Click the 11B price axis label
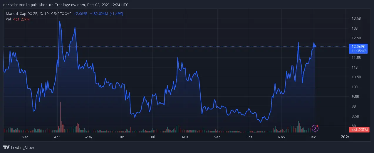This screenshot has height=153, width=374. pos(355,67)
